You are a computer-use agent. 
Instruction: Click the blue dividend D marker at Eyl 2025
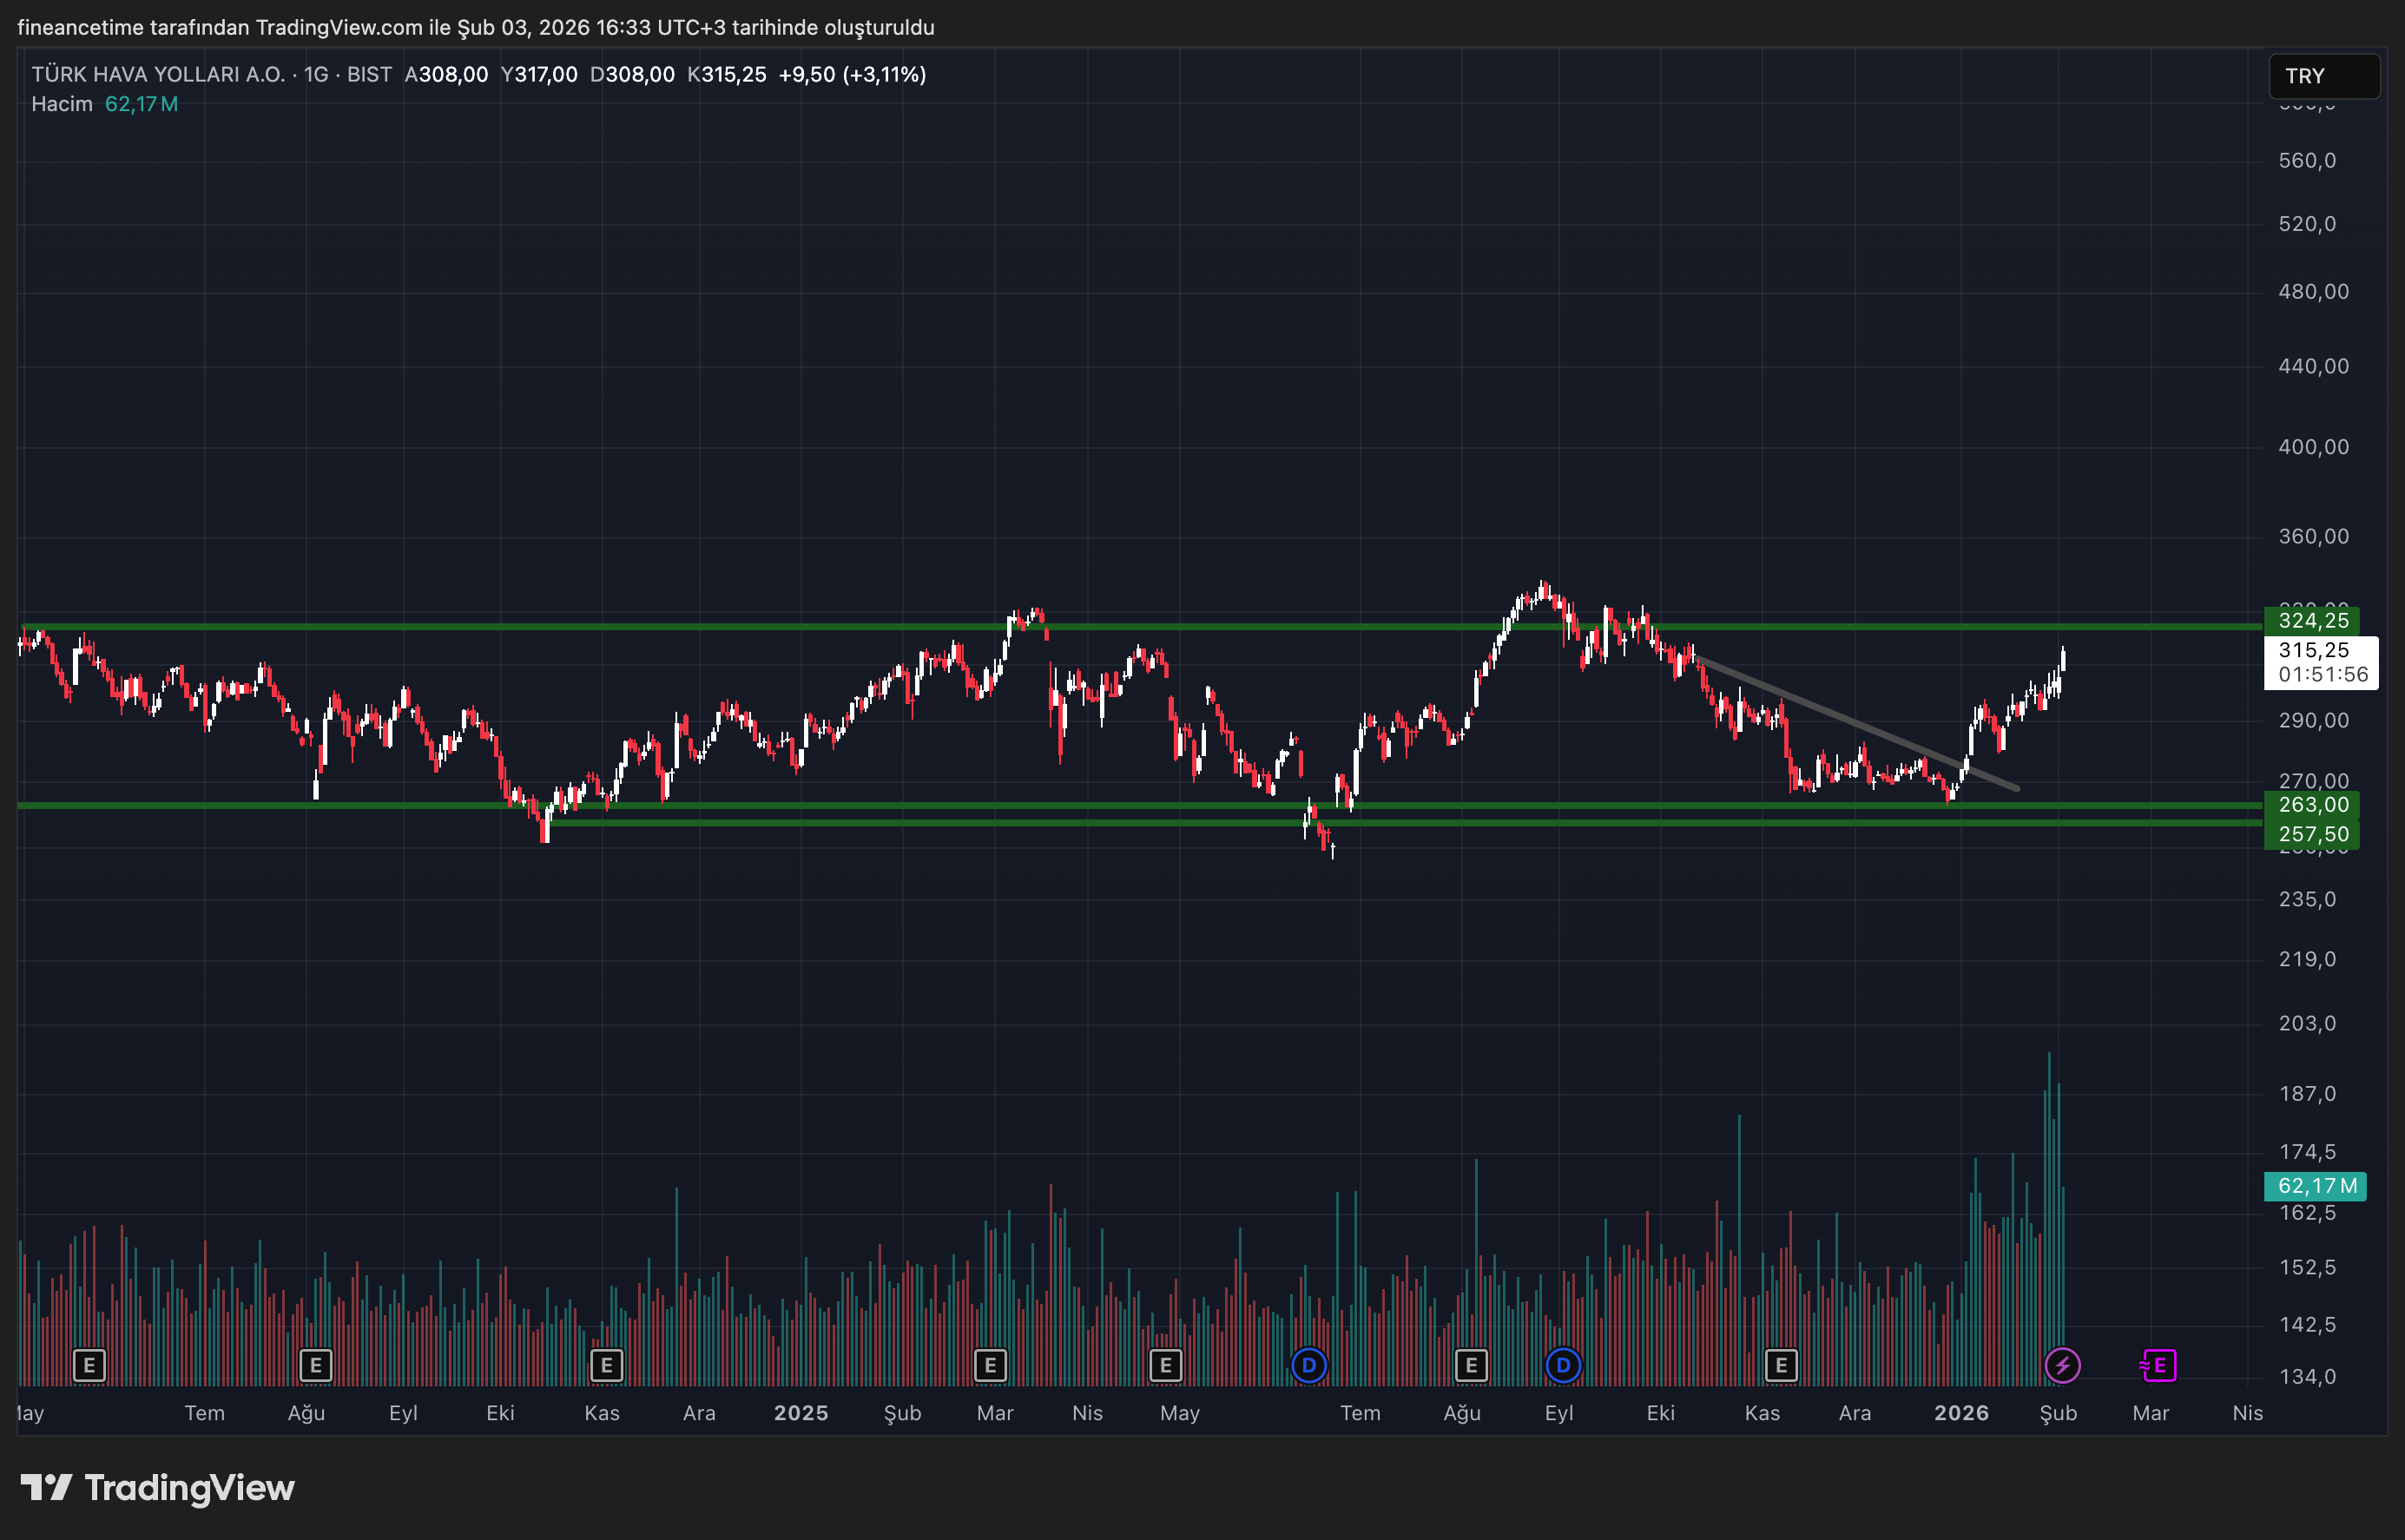1563,1365
